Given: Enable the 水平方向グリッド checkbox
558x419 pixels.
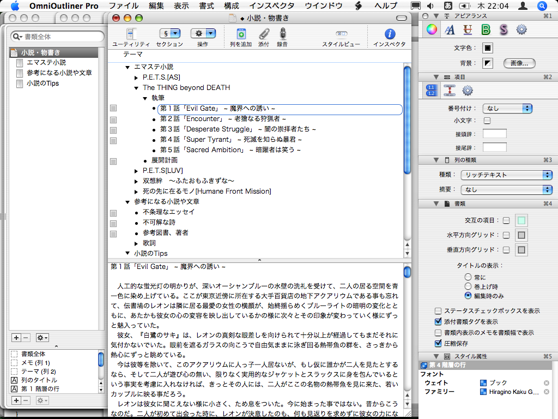Looking at the screenshot, I should [x=506, y=235].
